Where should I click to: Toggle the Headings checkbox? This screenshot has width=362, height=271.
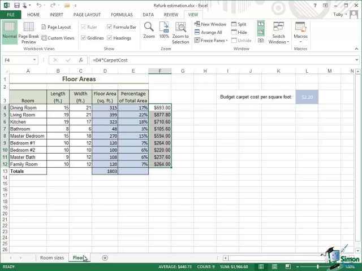(x=109, y=38)
